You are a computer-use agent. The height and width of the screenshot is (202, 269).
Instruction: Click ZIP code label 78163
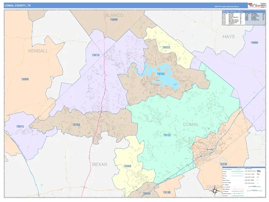click(x=76, y=125)
